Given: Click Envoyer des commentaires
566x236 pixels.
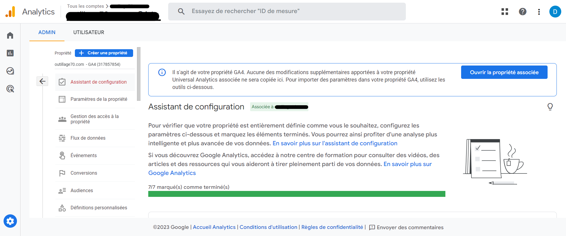Looking at the screenshot, I should tap(410, 227).
